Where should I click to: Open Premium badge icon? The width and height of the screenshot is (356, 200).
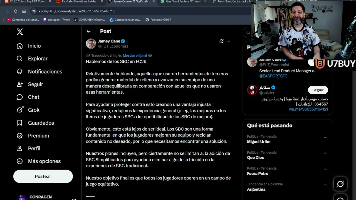coord(19,136)
